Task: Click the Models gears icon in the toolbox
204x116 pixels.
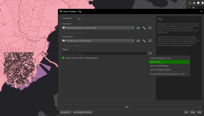Action: pyautogui.click(x=190, y=3)
